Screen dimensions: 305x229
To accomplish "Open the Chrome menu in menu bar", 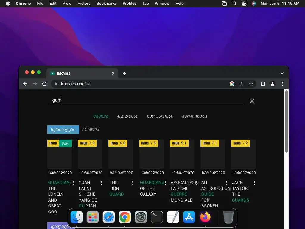I will coord(23,4).
